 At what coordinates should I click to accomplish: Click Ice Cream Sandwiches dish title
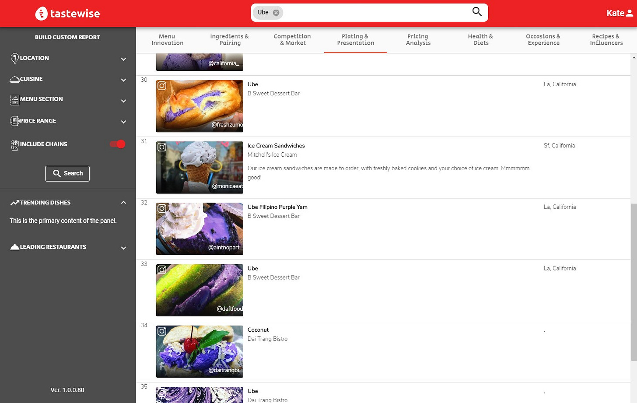pos(276,146)
